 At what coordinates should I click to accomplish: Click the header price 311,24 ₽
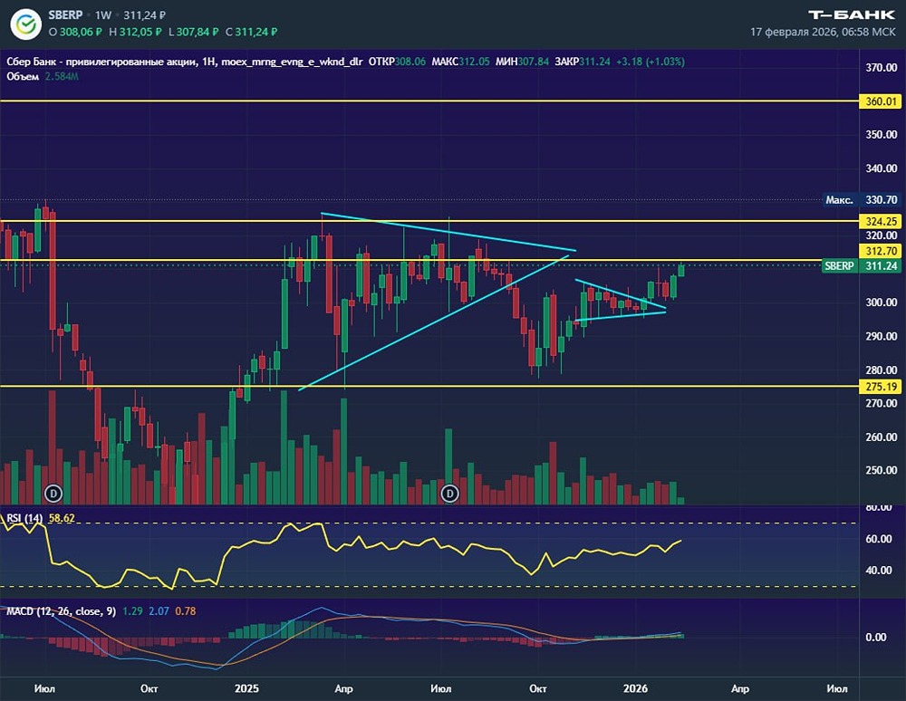click(x=144, y=15)
